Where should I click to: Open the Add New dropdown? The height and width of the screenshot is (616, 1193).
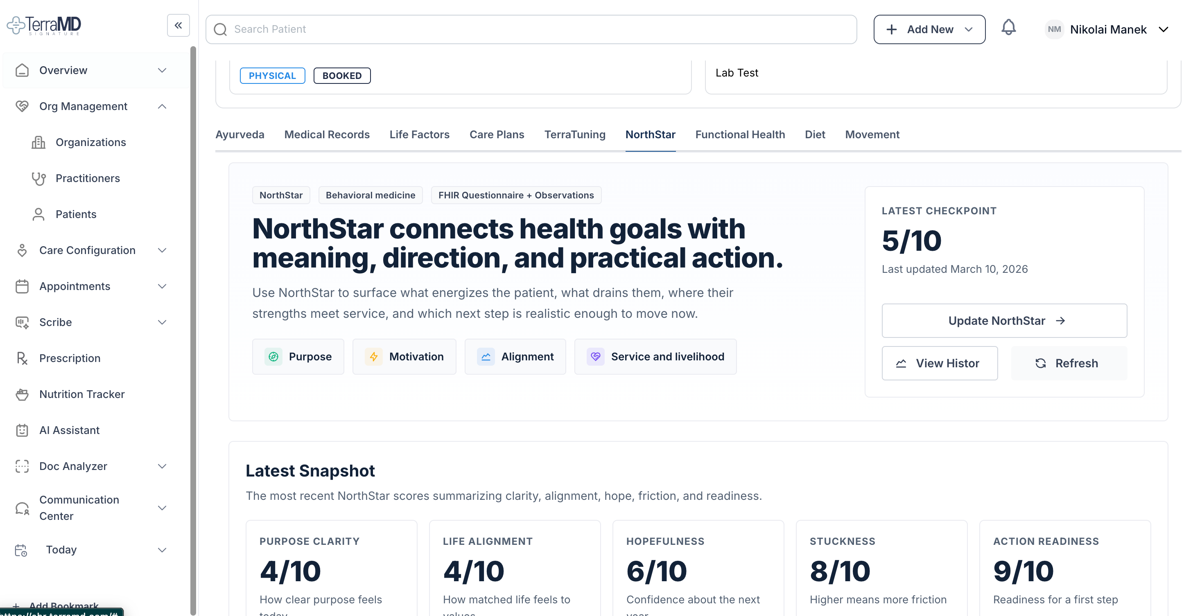(x=929, y=29)
